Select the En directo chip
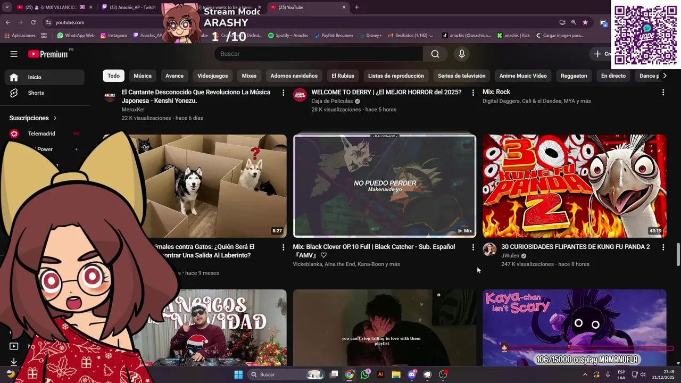This screenshot has width=681, height=383. click(x=613, y=76)
